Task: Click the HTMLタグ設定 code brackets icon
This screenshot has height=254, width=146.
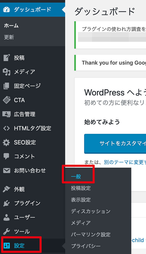Action: (x=7, y=128)
